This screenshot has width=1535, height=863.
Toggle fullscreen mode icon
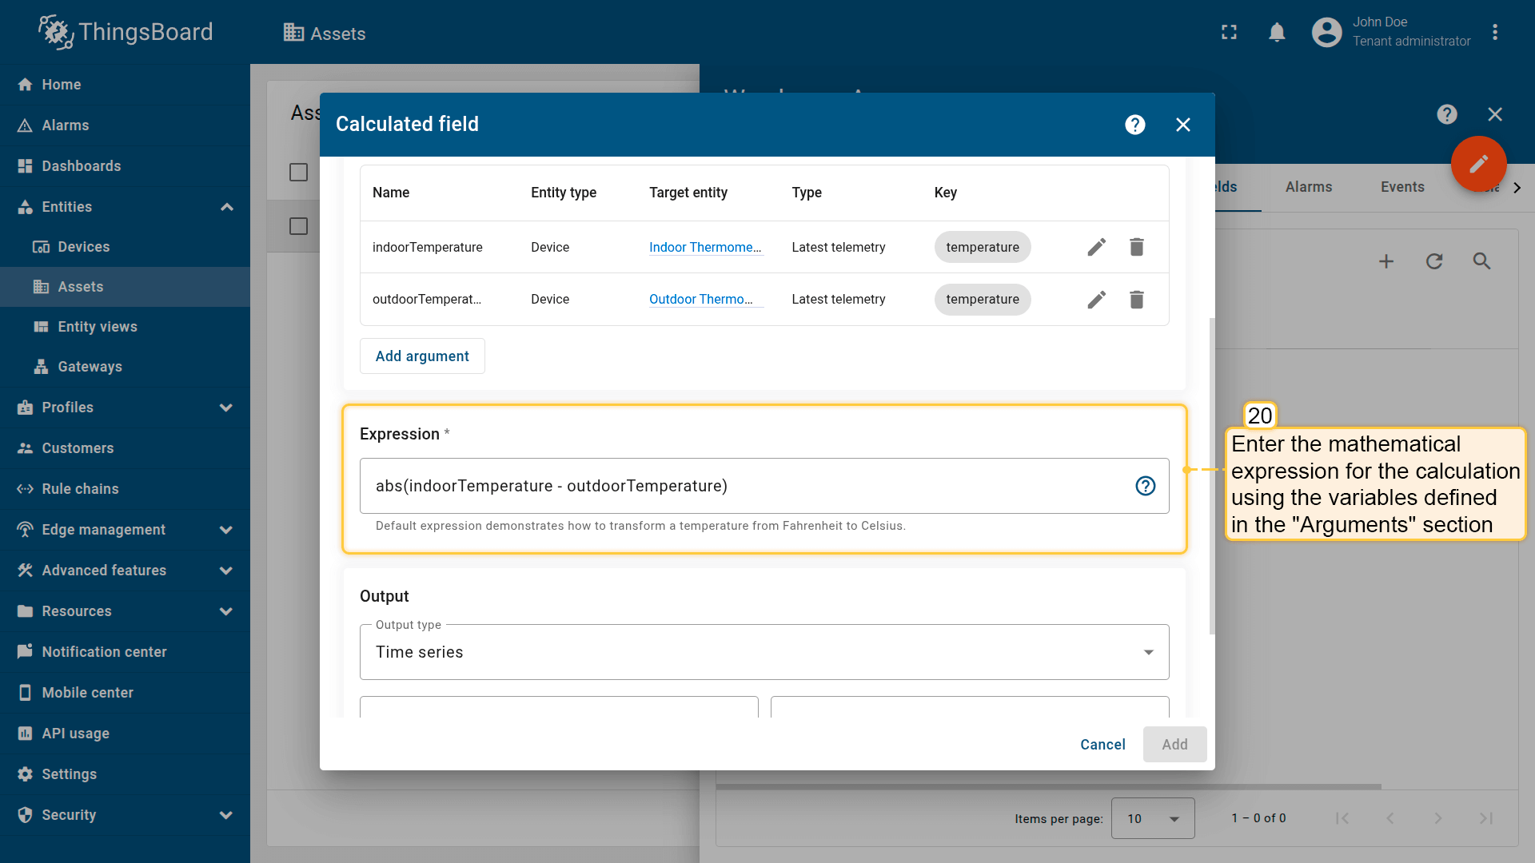[1229, 33]
